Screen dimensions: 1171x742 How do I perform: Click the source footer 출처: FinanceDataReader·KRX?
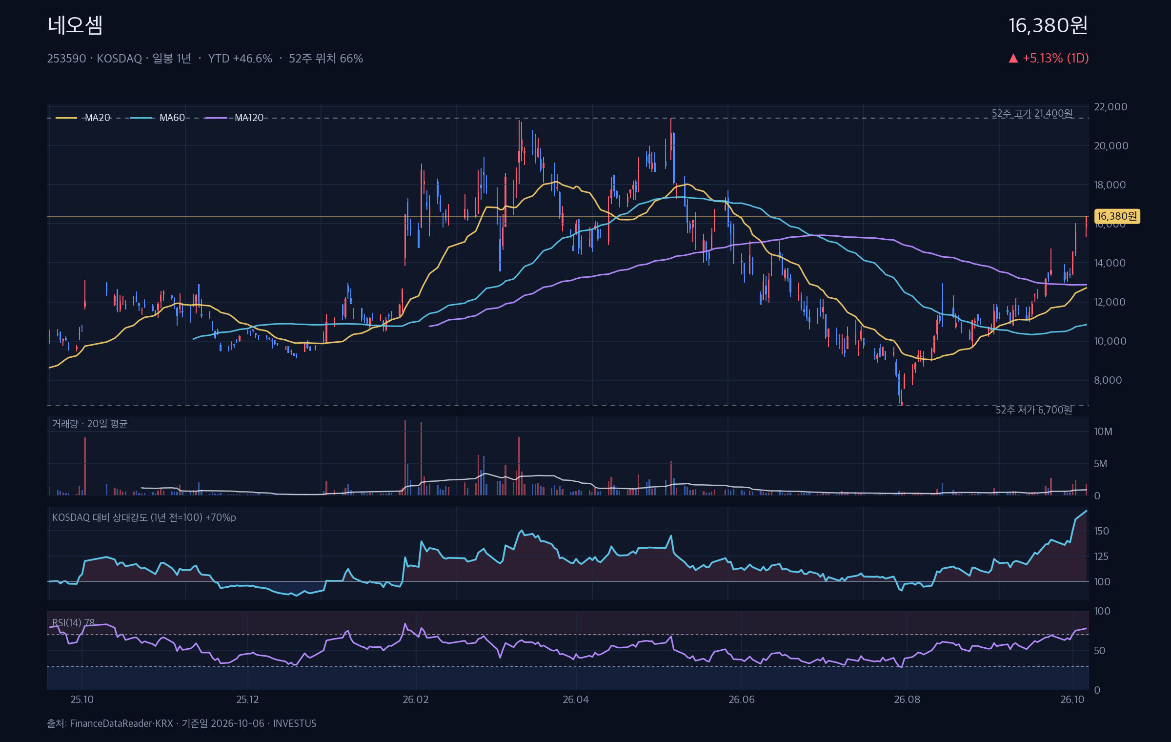[x=110, y=723]
